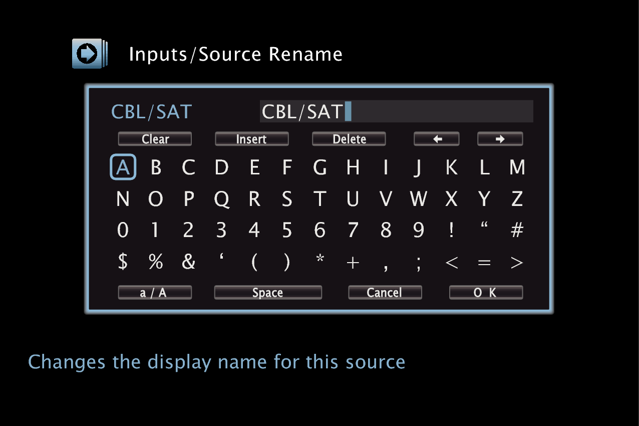Select the highlighted letter A
Screen dimensions: 639x426
coord(123,167)
